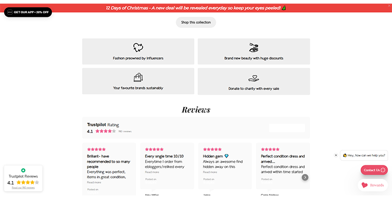Click the recycling heart icon for preowned fashion
Screen dimensions: 392x199
click(138, 48)
